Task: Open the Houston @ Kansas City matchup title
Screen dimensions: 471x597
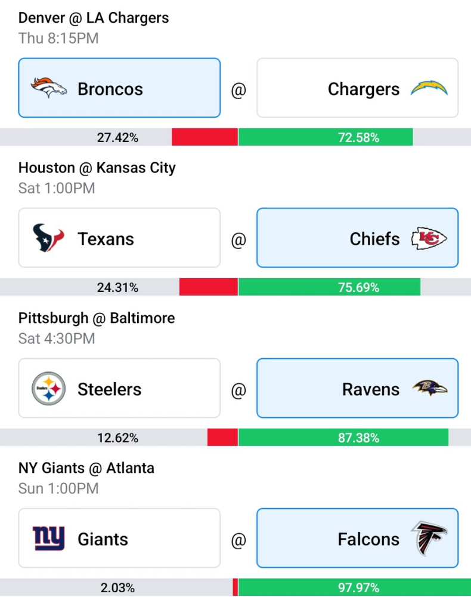Action: tap(97, 168)
